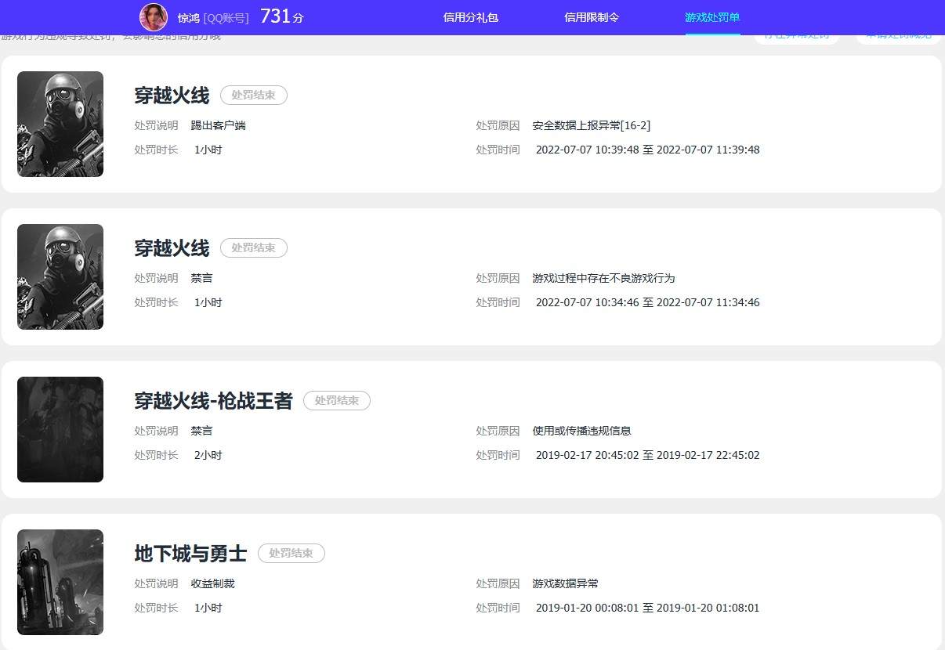
Task: Click the 穿越火线-枪战王者 game thumbnail
Action: coord(60,429)
